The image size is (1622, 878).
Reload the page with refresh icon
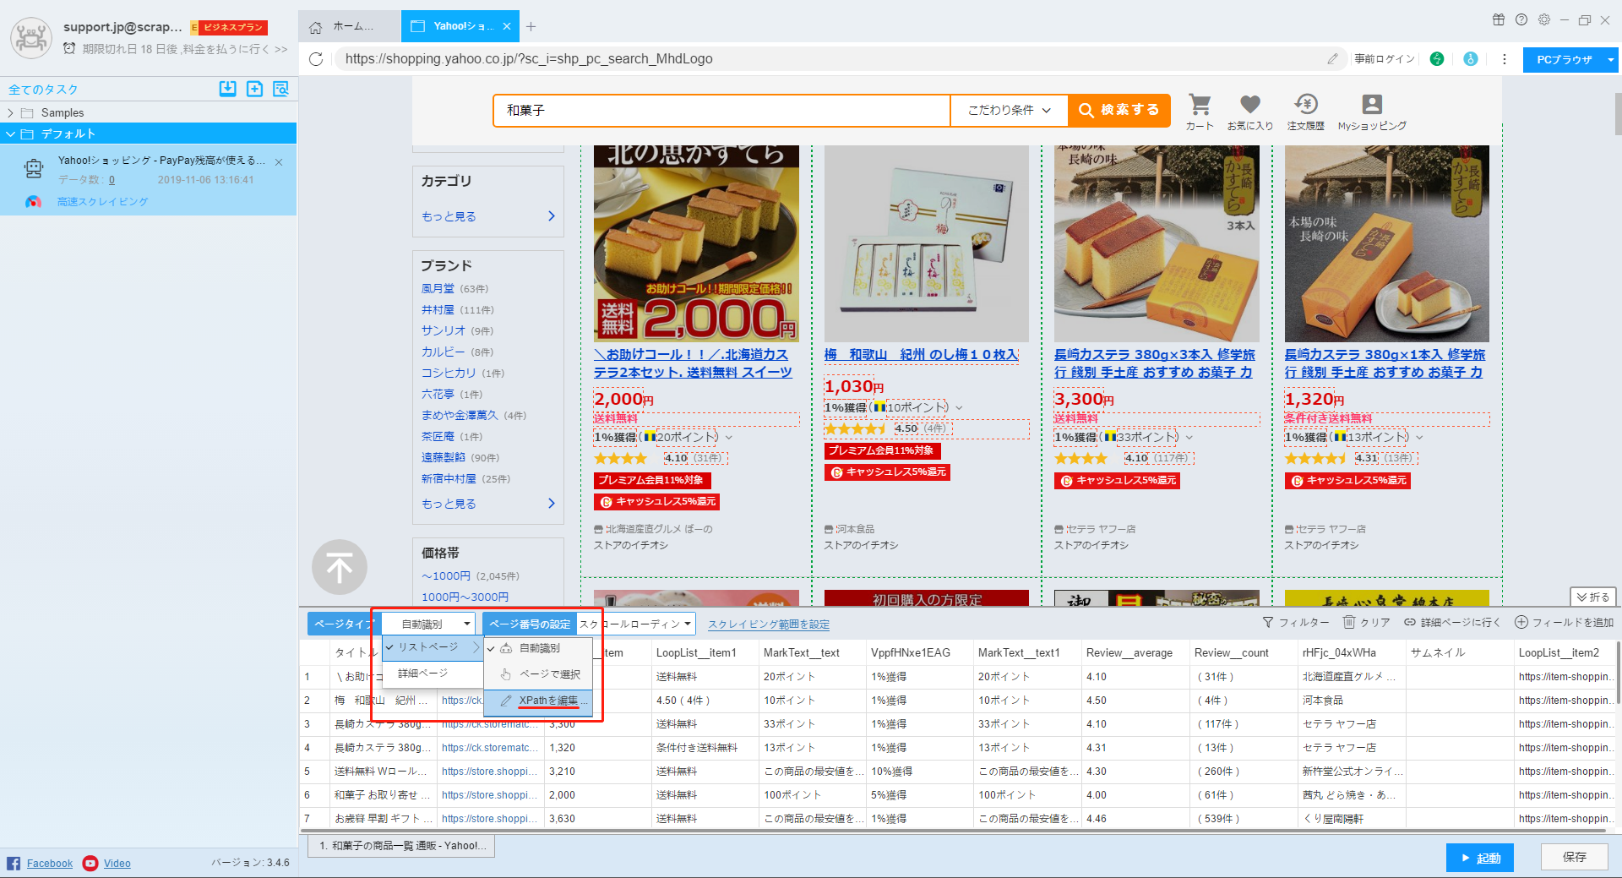[x=316, y=59]
